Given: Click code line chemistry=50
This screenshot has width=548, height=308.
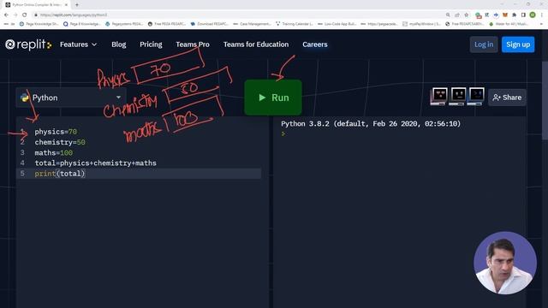Looking at the screenshot, I should pos(60,142).
